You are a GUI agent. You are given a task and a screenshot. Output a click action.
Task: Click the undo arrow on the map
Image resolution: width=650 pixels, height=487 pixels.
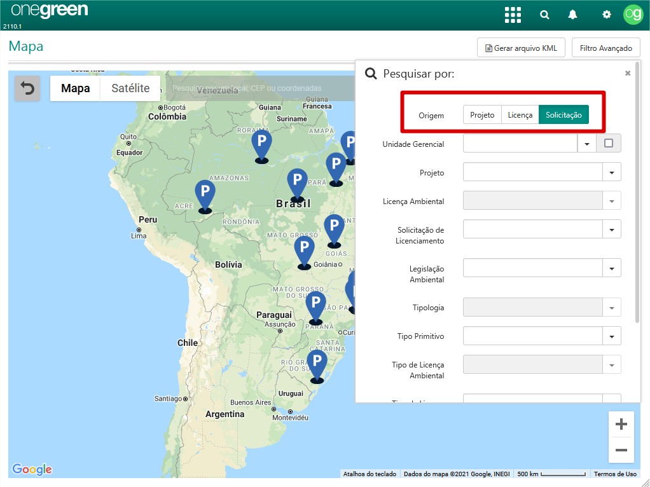(x=27, y=88)
